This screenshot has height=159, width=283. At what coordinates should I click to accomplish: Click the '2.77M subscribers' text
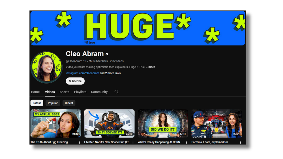tap(96, 61)
